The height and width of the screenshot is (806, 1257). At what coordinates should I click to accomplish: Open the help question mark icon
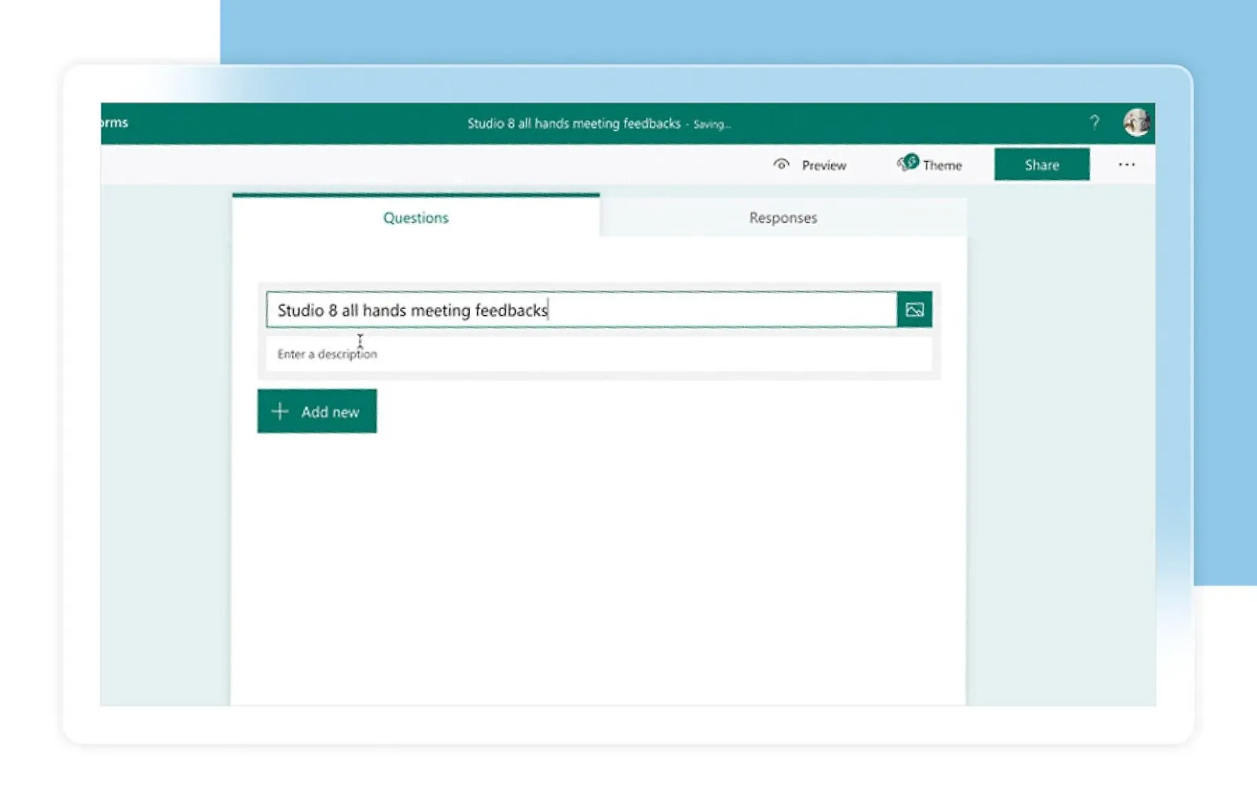[x=1094, y=123]
